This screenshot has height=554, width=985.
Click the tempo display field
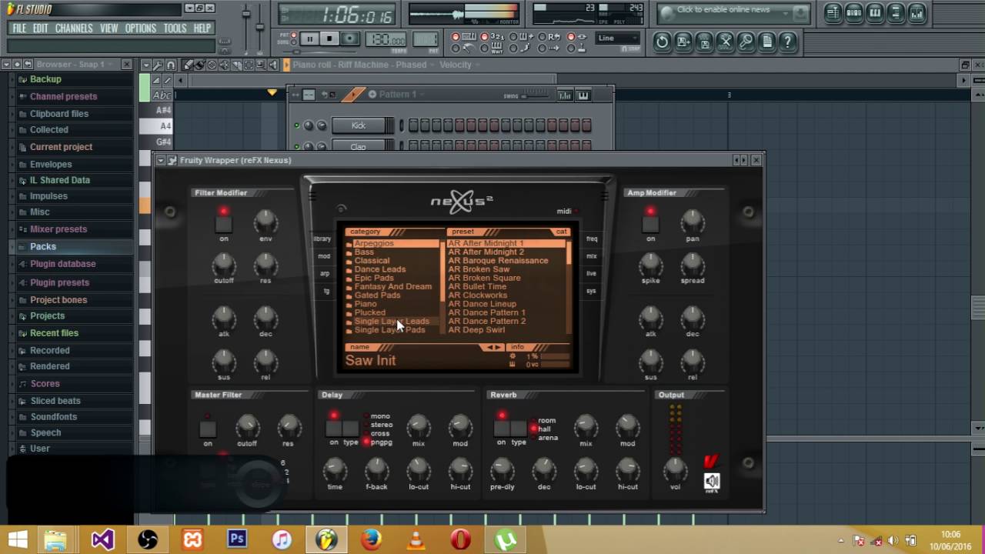point(386,39)
